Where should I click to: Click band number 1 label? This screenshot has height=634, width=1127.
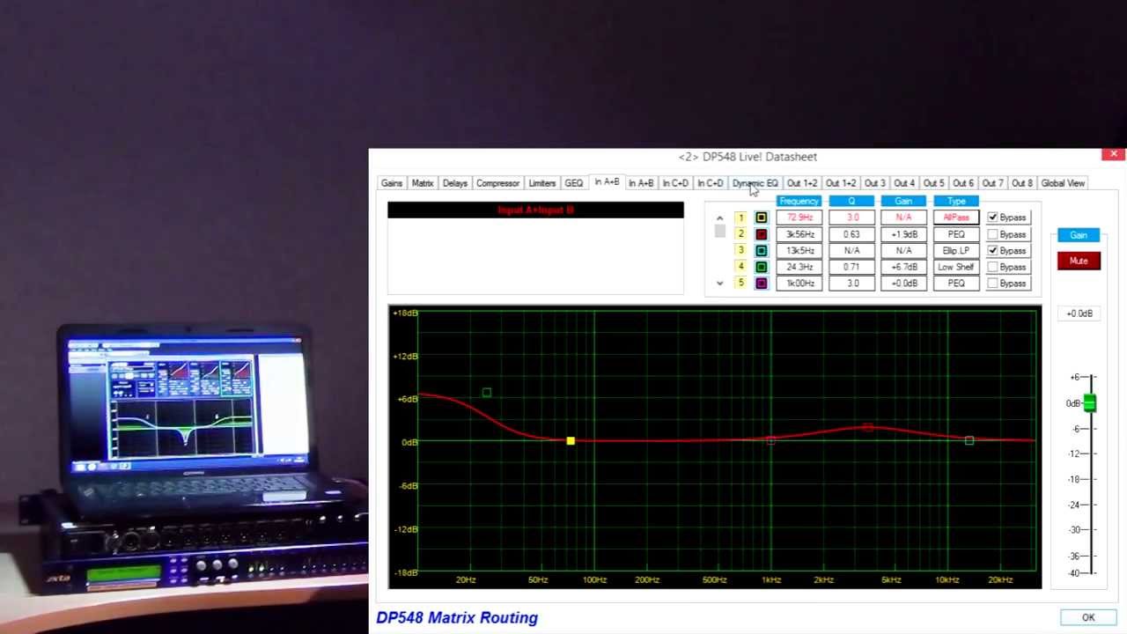click(x=740, y=217)
